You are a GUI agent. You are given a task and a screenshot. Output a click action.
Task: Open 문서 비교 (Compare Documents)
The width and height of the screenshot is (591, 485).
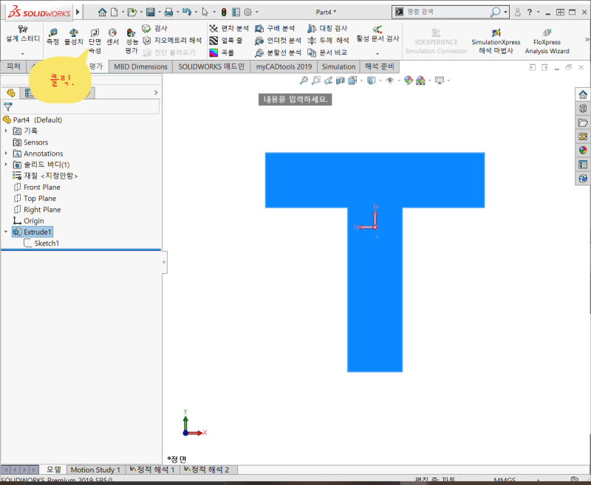(327, 52)
